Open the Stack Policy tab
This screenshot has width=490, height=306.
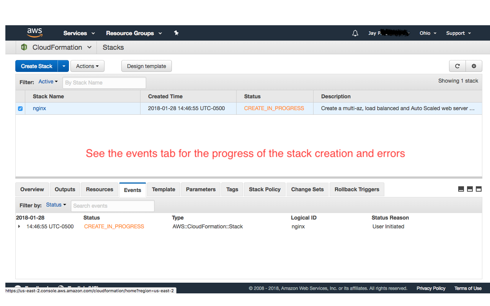point(265,189)
